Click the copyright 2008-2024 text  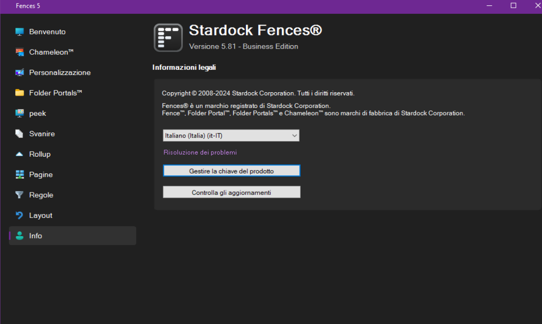click(x=258, y=93)
